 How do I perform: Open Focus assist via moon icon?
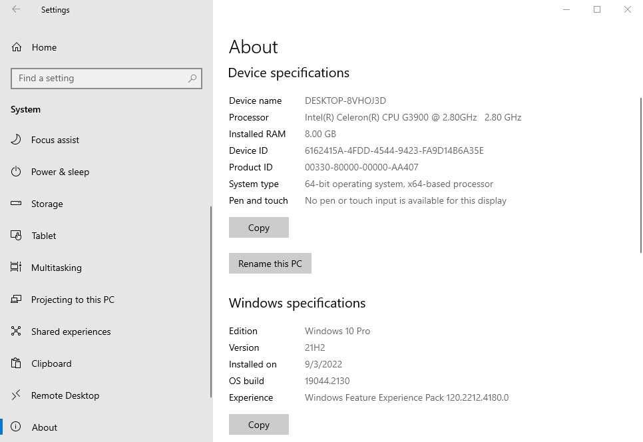click(x=16, y=140)
